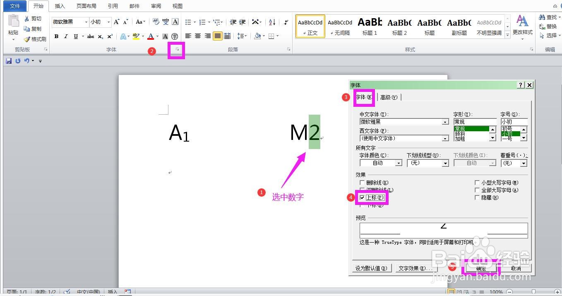Click the Copy (复制) icon
The width and height of the screenshot is (562, 296).
pos(27,29)
